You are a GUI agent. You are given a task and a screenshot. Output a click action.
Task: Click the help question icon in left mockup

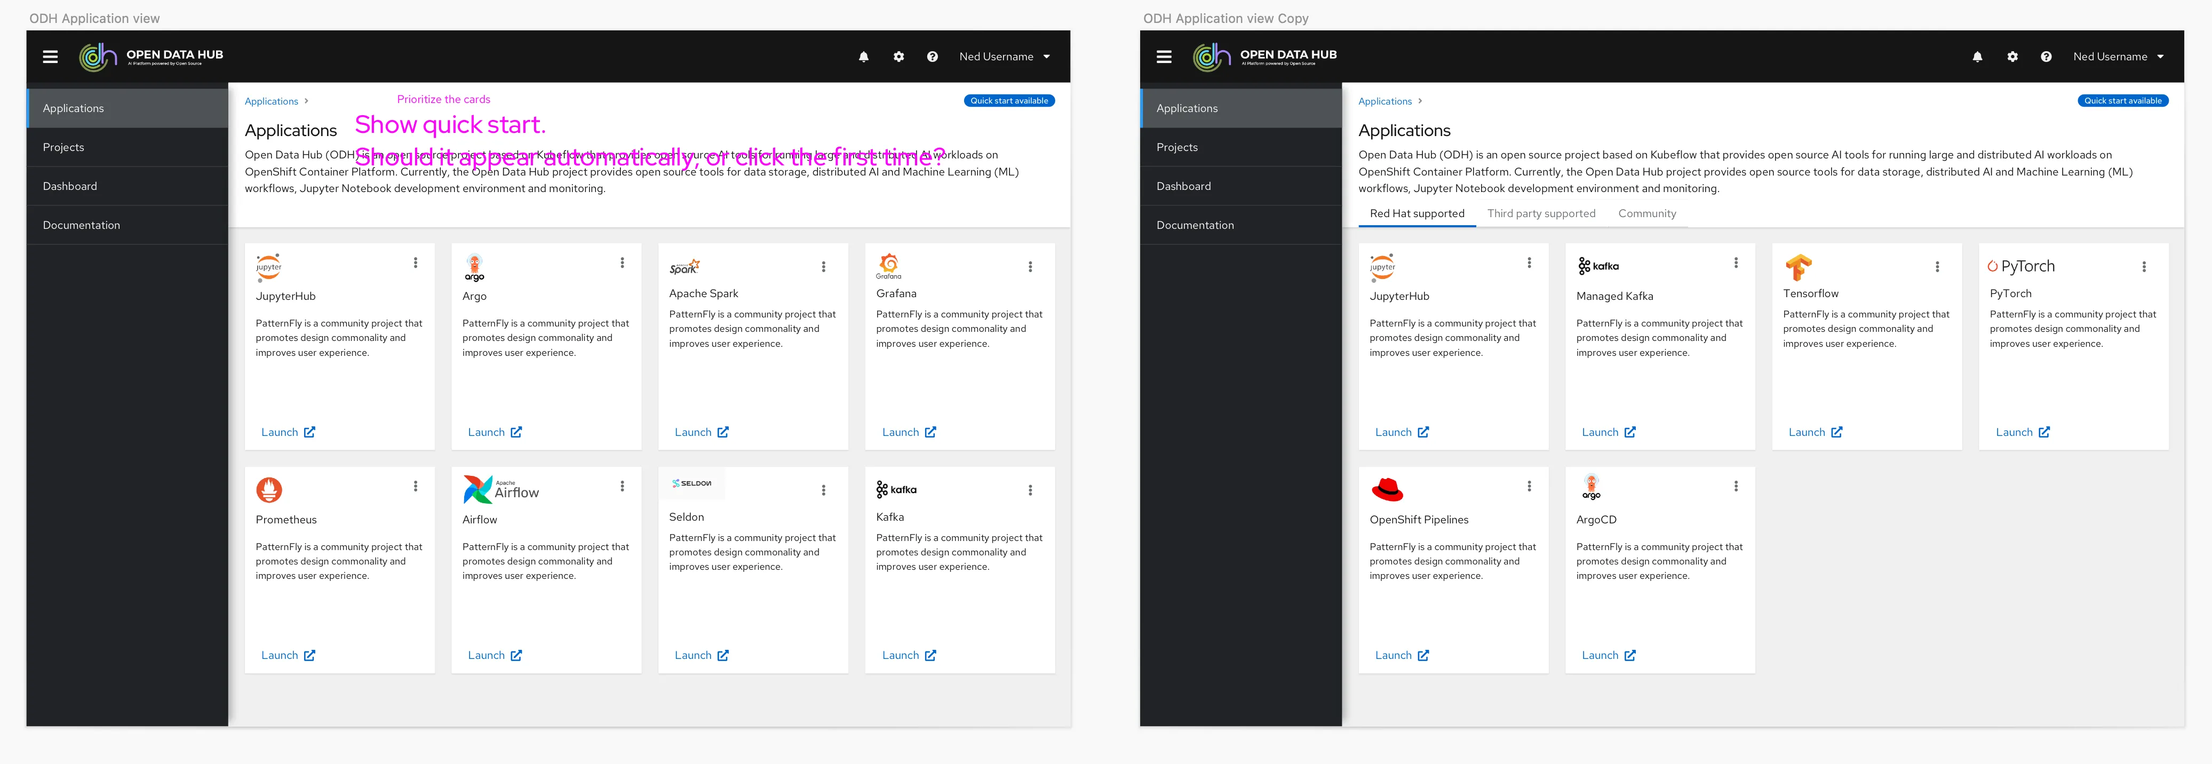click(x=933, y=57)
